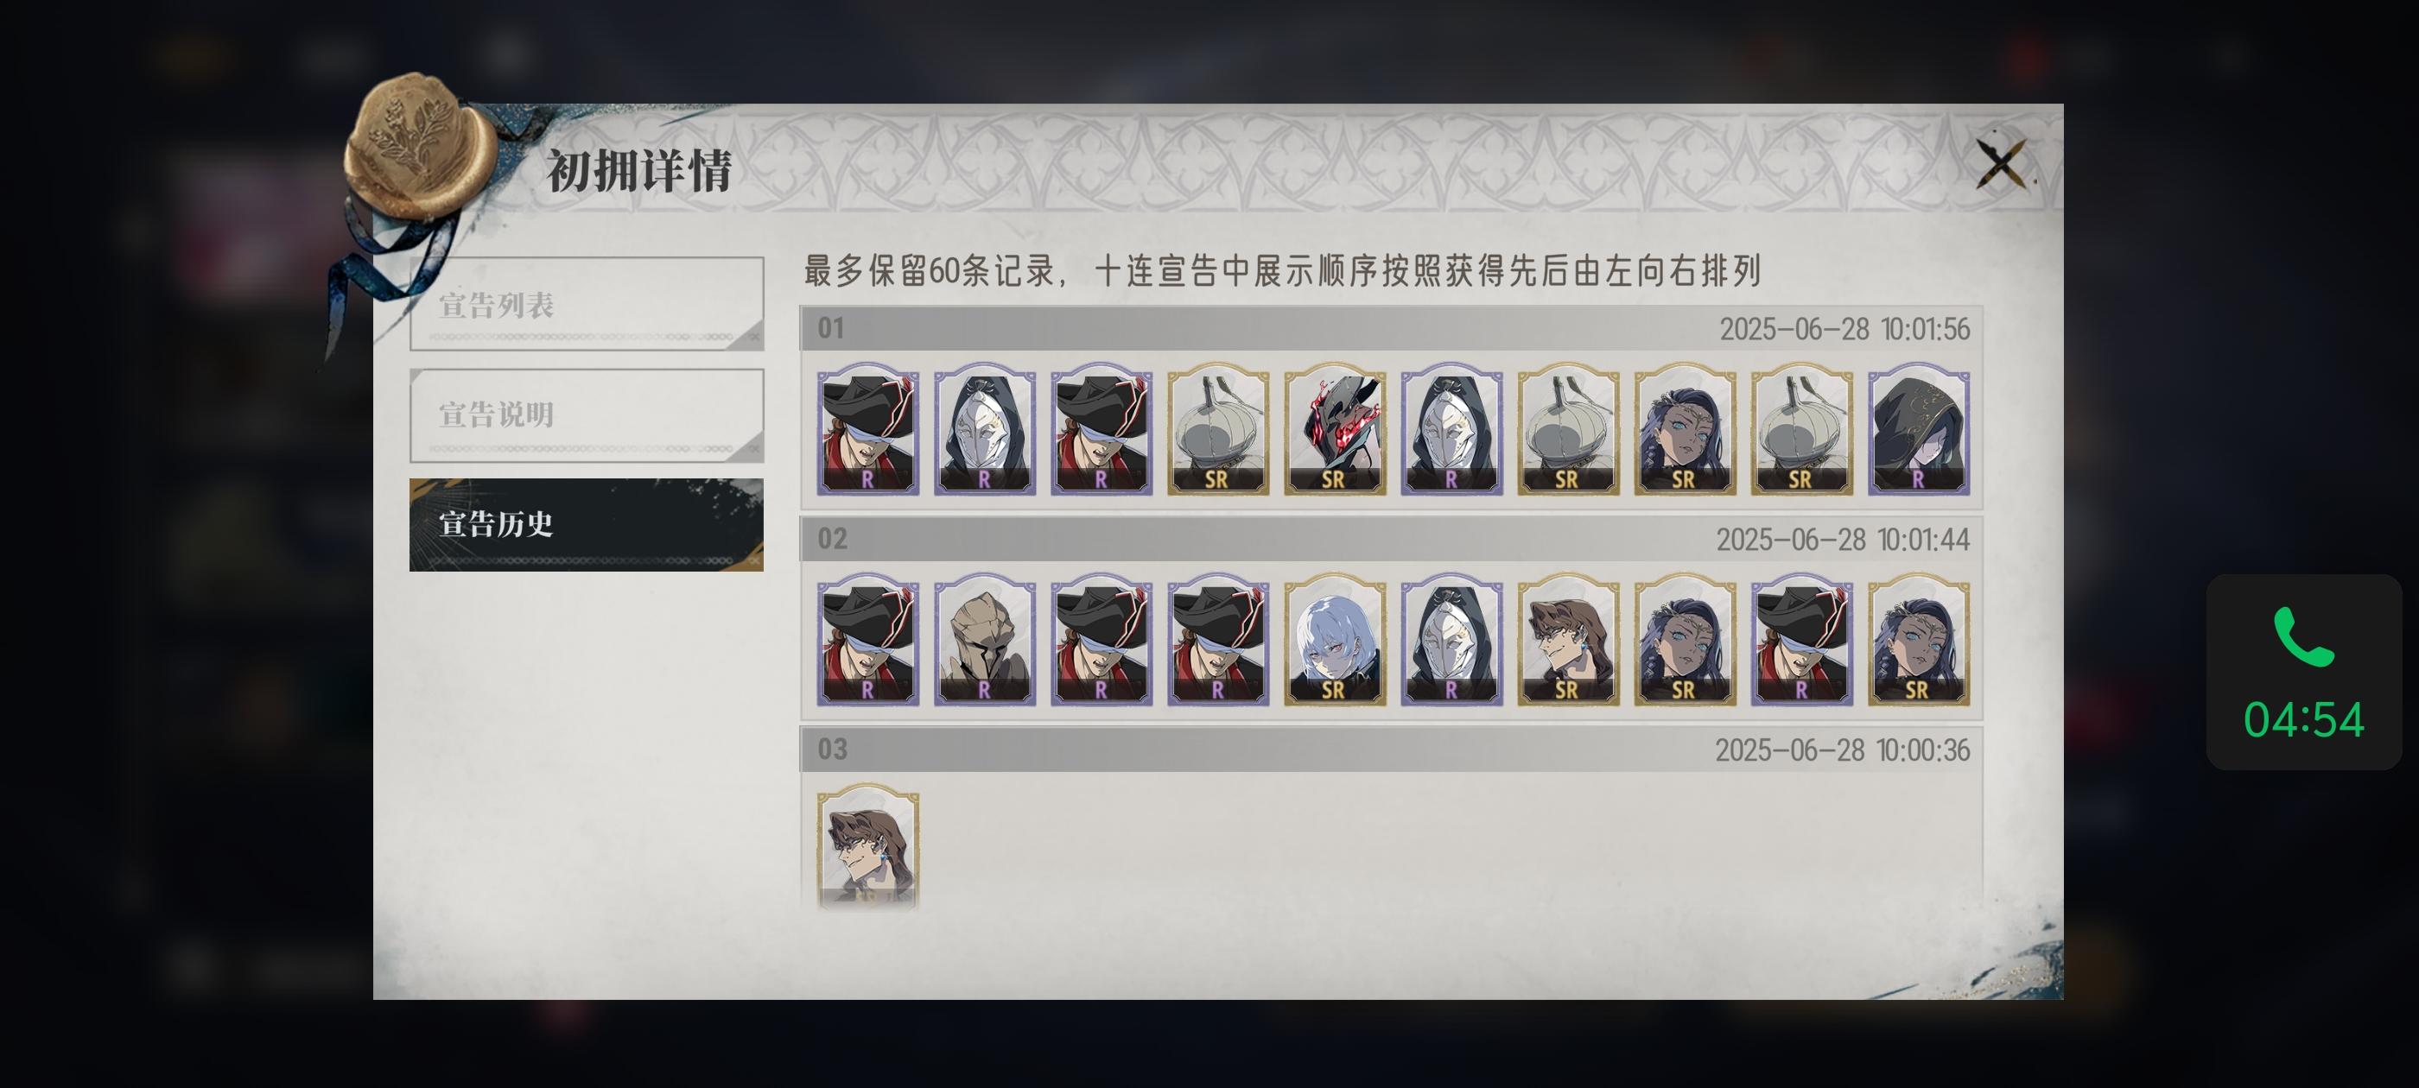Select the 宣告历史 tab
2419x1088 pixels.
[x=587, y=525]
